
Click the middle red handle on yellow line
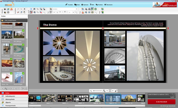pyautogui.click(x=103, y=28)
